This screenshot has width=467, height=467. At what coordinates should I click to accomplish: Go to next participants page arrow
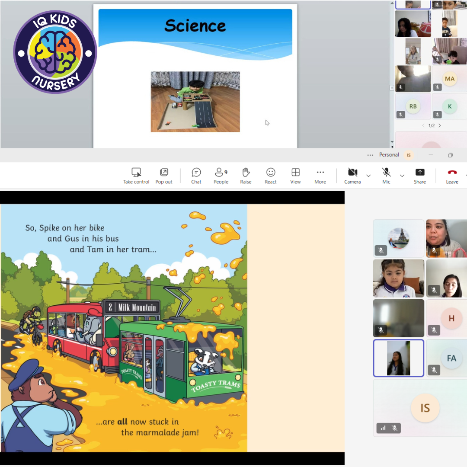coord(440,125)
